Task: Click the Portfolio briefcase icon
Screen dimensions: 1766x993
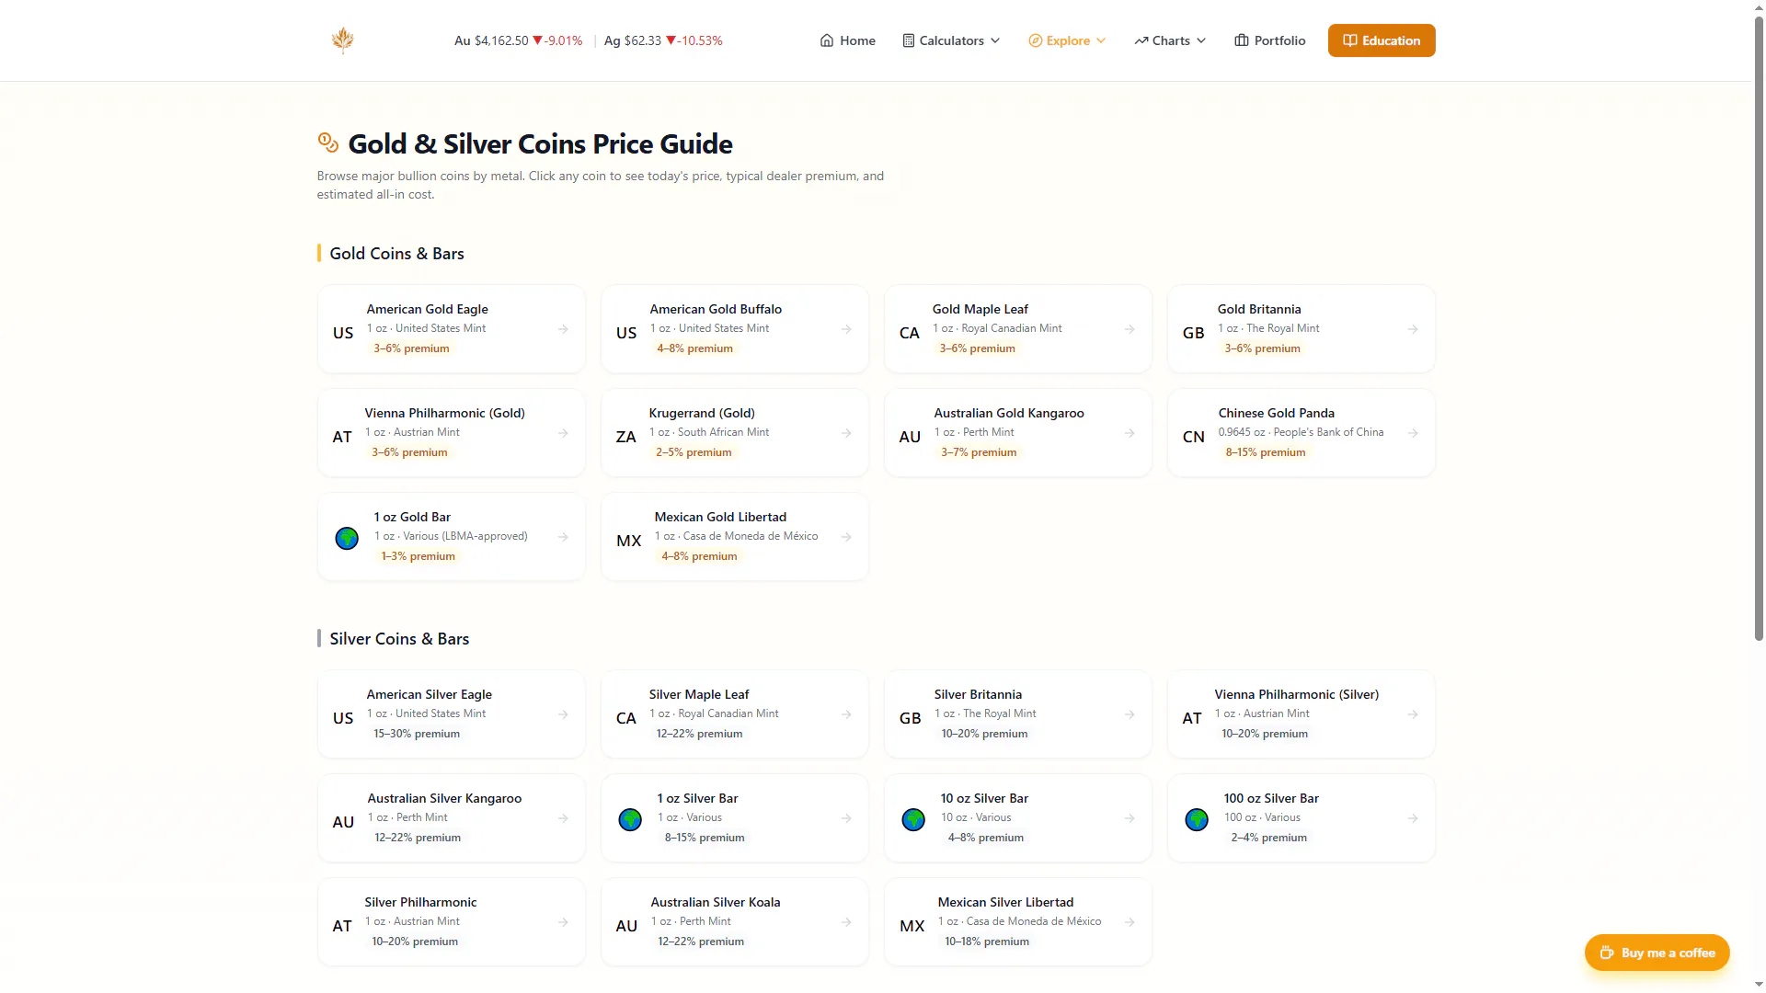Action: coord(1242,40)
